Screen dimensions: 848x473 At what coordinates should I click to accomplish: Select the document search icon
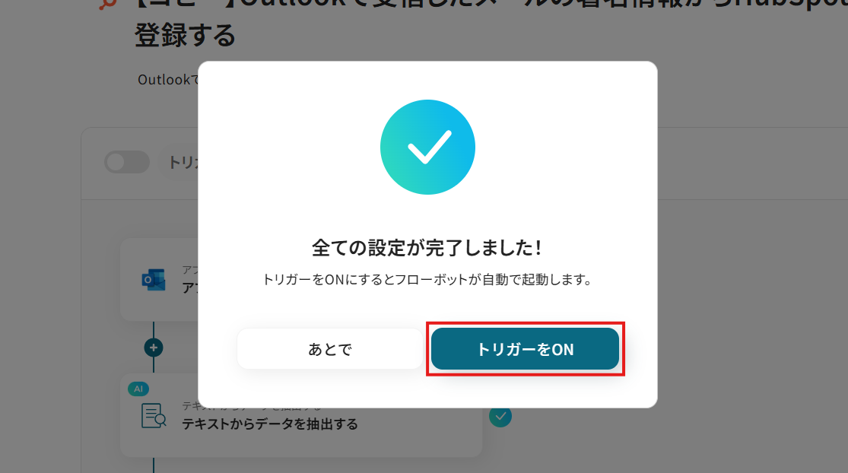154,416
